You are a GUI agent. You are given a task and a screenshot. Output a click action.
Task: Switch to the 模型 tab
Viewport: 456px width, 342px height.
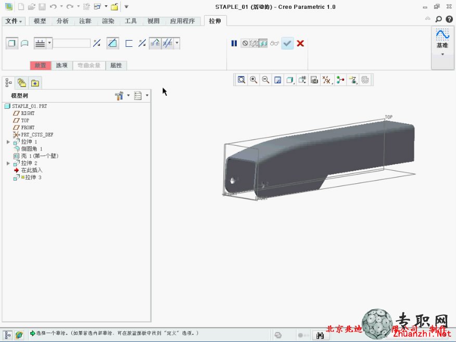coord(40,21)
